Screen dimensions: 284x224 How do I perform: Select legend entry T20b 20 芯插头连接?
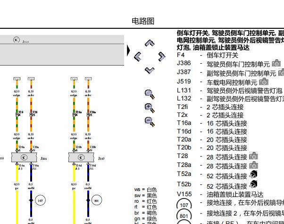coord(212,148)
